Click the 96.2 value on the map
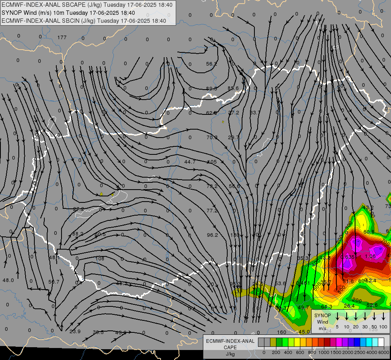The height and width of the screenshot is (360, 391). (x=212, y=235)
